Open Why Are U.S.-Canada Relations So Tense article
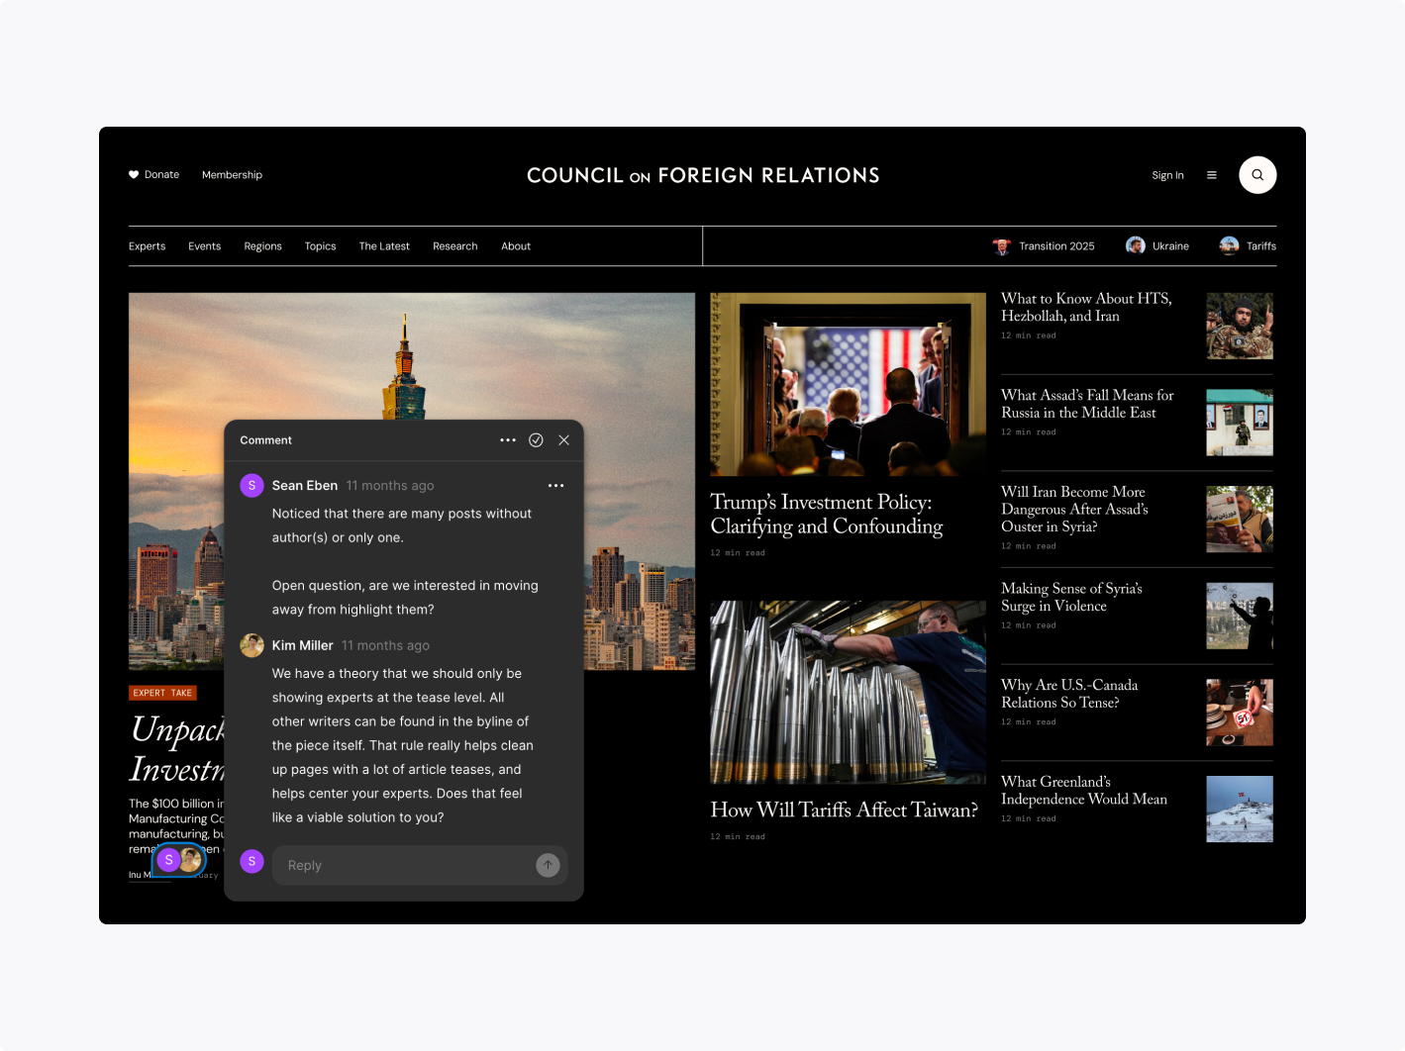1405x1051 pixels. pyautogui.click(x=1069, y=694)
